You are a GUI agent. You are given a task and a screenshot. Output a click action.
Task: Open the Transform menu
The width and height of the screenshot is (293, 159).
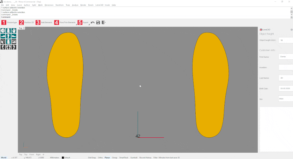[x=59, y=5]
